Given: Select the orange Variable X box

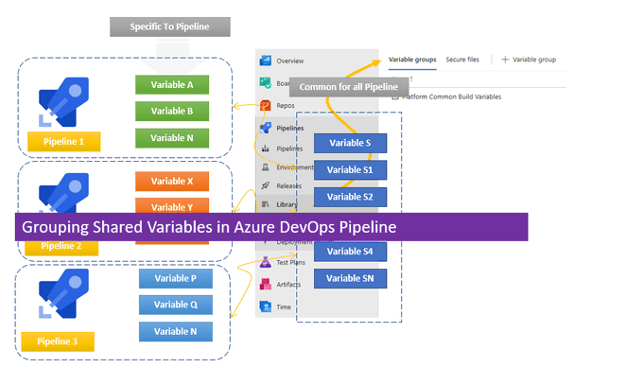Looking at the screenshot, I should (172, 181).
